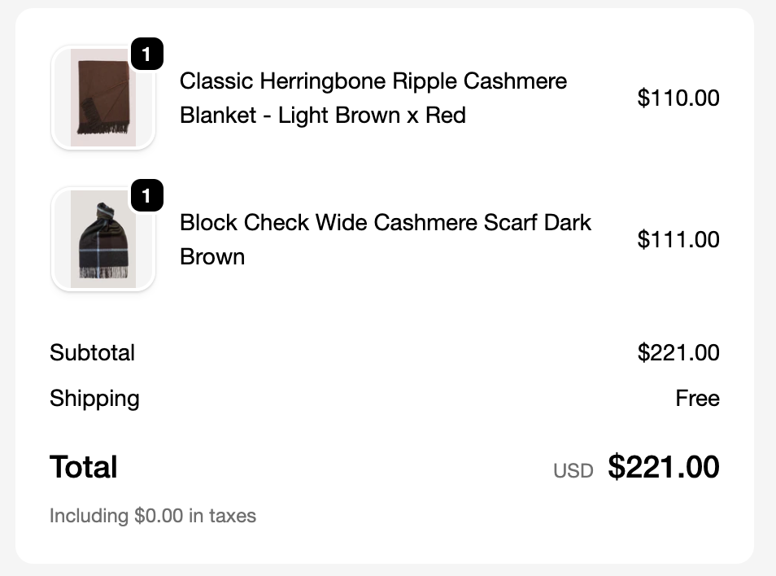Click the Subtotal label
The height and width of the screenshot is (576, 776).
[92, 353]
